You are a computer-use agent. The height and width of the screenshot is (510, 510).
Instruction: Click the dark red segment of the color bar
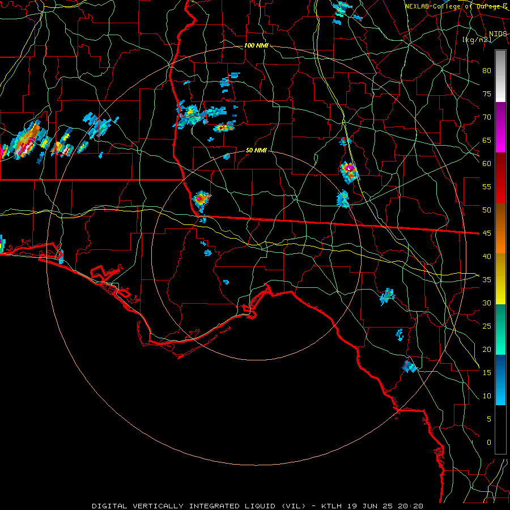pyautogui.click(x=500, y=177)
